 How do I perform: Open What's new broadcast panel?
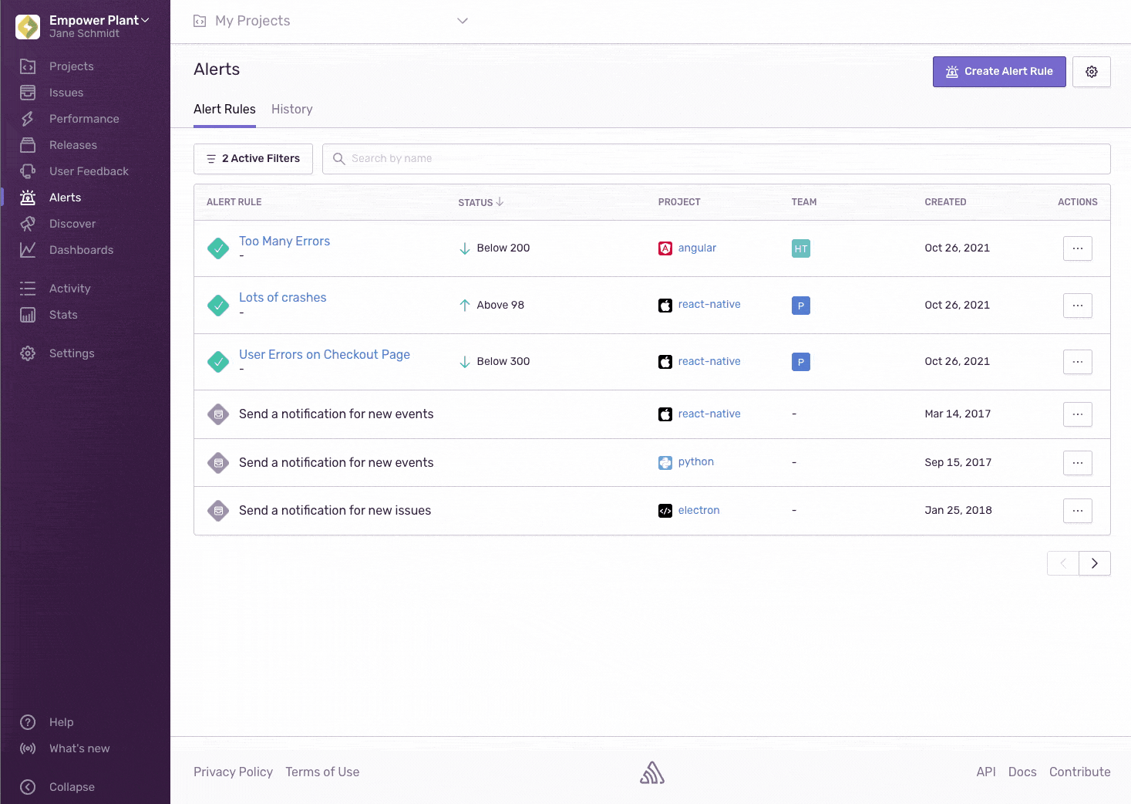tap(79, 748)
